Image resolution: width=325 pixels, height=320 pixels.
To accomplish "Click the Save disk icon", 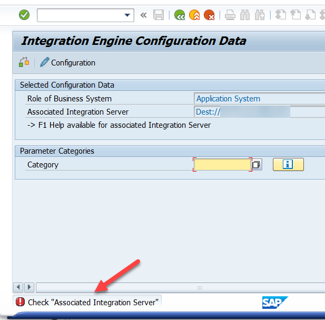I will click(x=159, y=15).
